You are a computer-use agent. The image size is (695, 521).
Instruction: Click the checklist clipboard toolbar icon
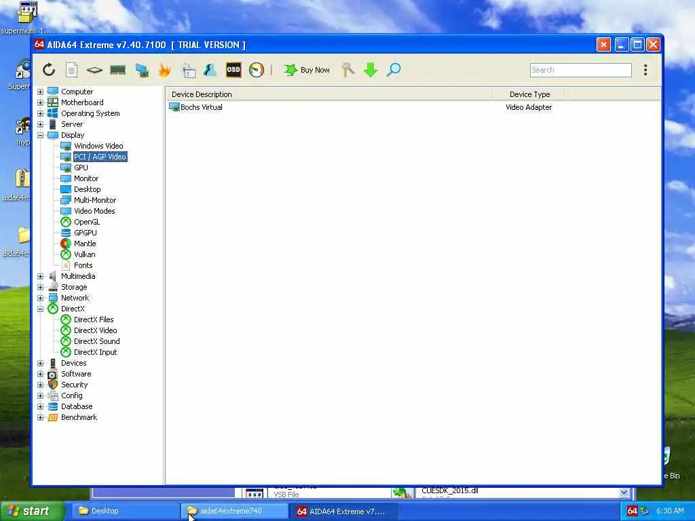click(x=189, y=70)
